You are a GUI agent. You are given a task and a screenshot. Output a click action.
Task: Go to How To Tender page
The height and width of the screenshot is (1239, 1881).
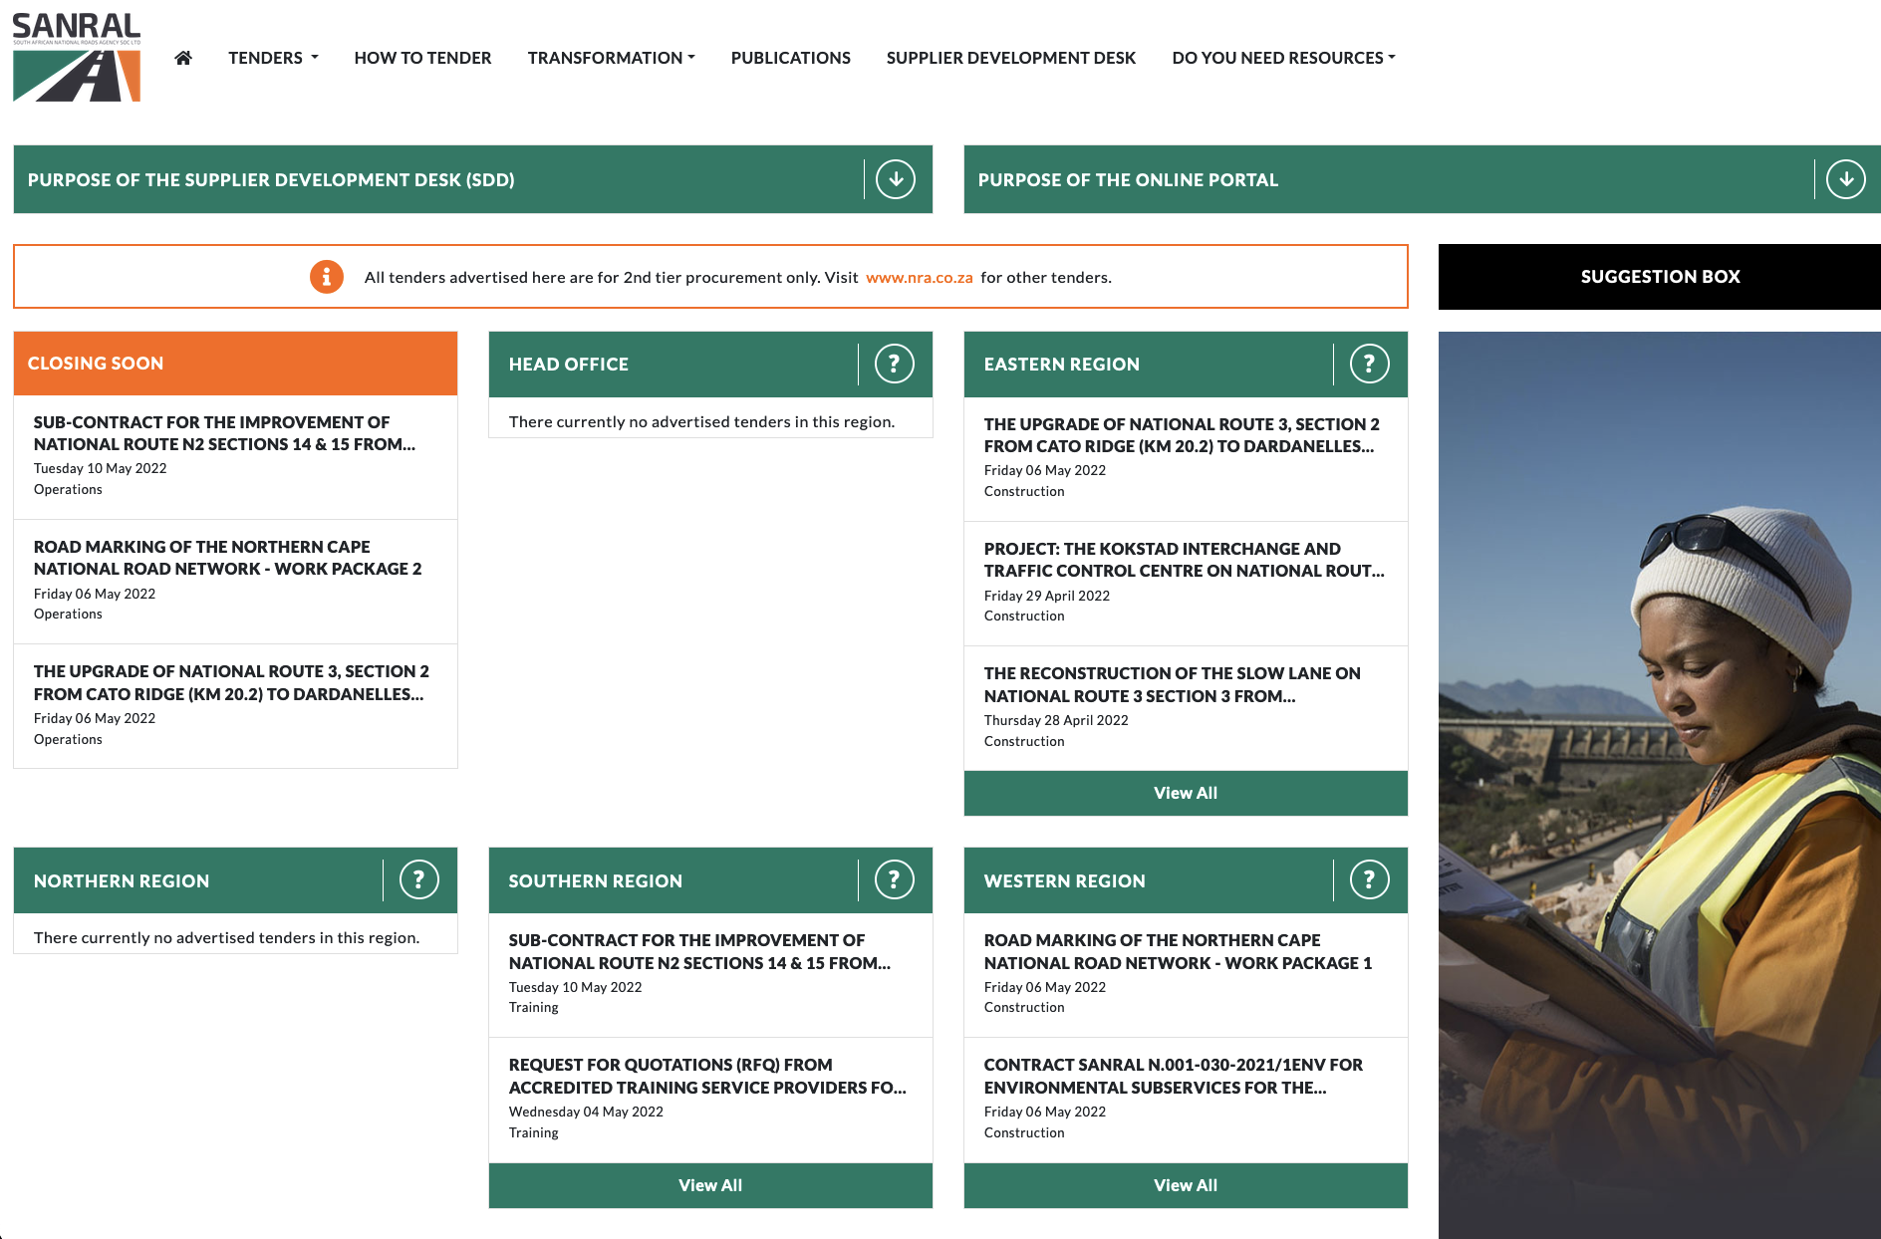[422, 58]
